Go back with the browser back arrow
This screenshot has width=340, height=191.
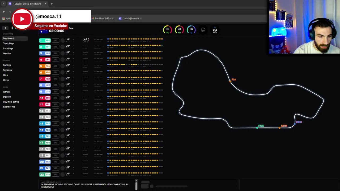4,11
